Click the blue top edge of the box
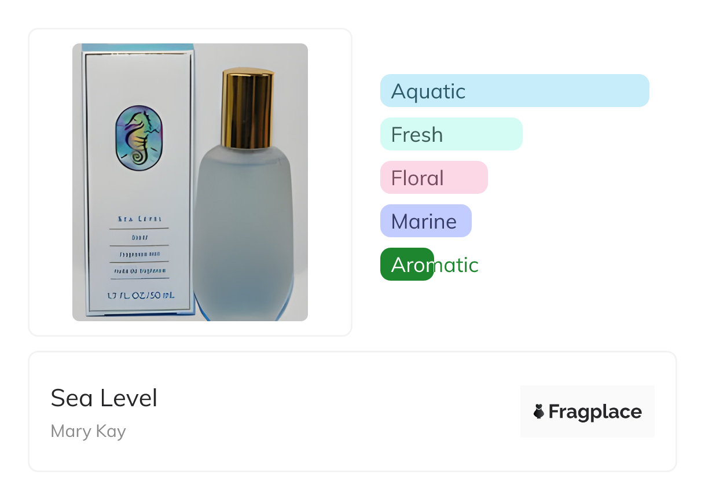The width and height of the screenshot is (705, 500). [137, 47]
